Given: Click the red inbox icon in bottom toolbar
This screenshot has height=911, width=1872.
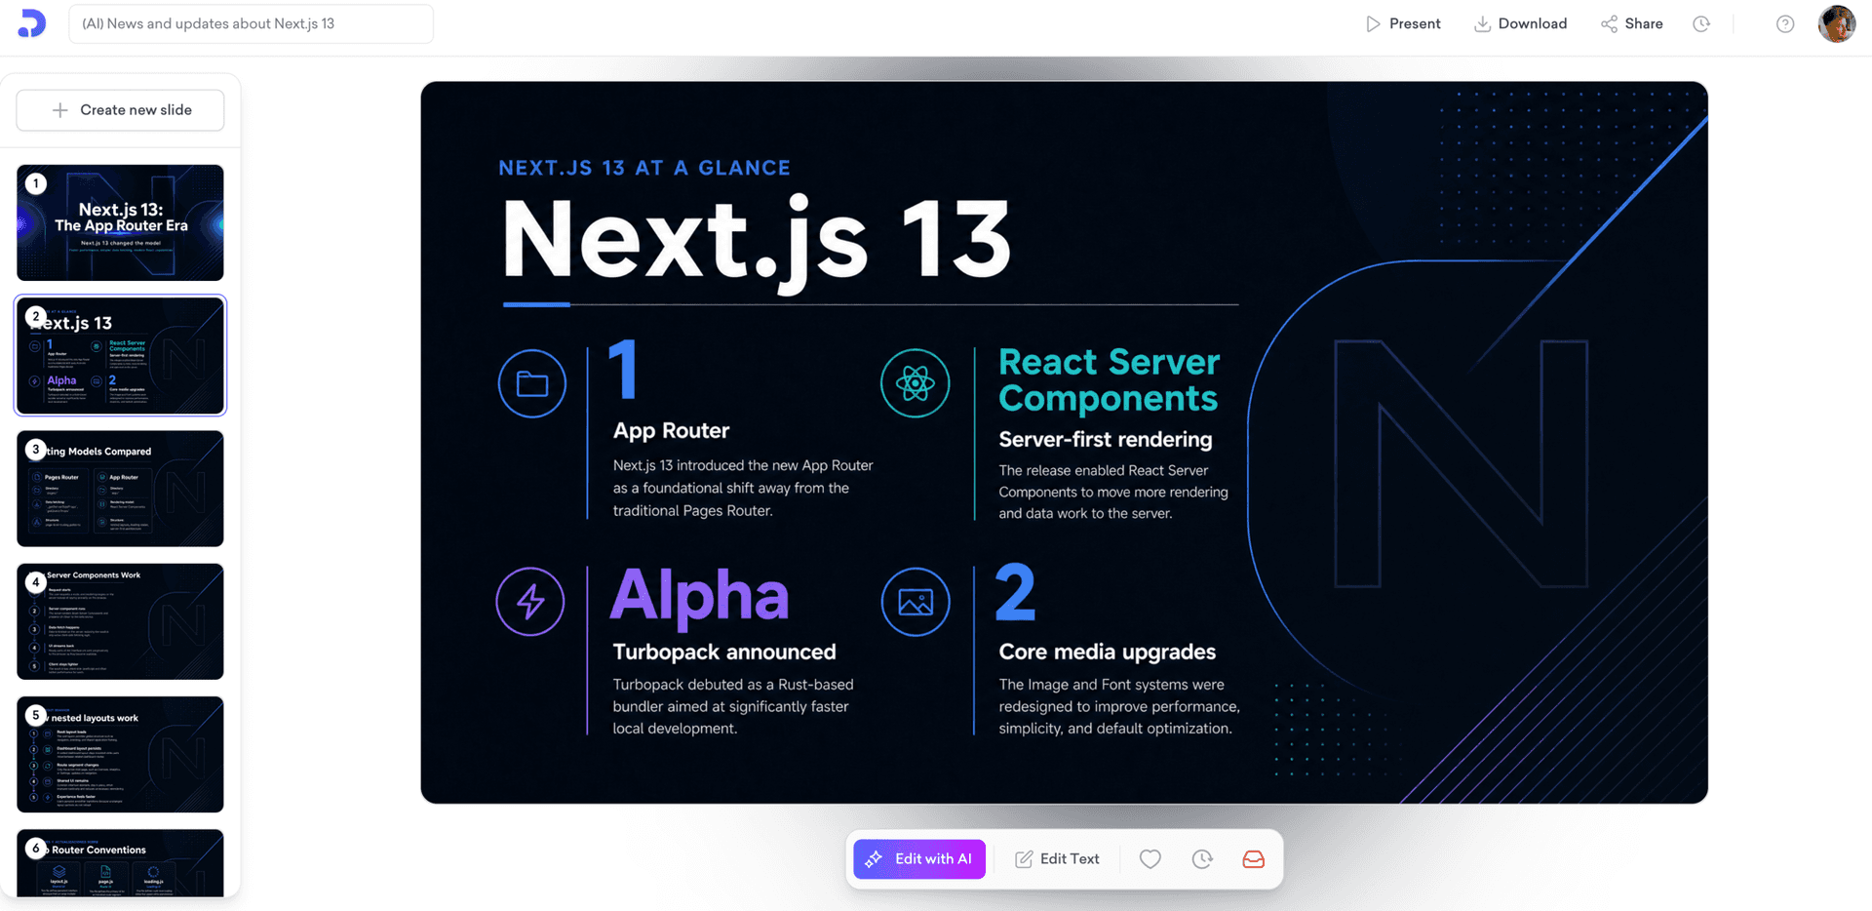Looking at the screenshot, I should (1254, 859).
